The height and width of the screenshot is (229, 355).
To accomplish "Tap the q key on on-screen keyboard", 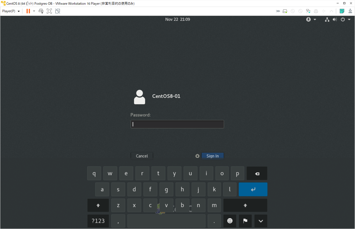I will point(94,173).
